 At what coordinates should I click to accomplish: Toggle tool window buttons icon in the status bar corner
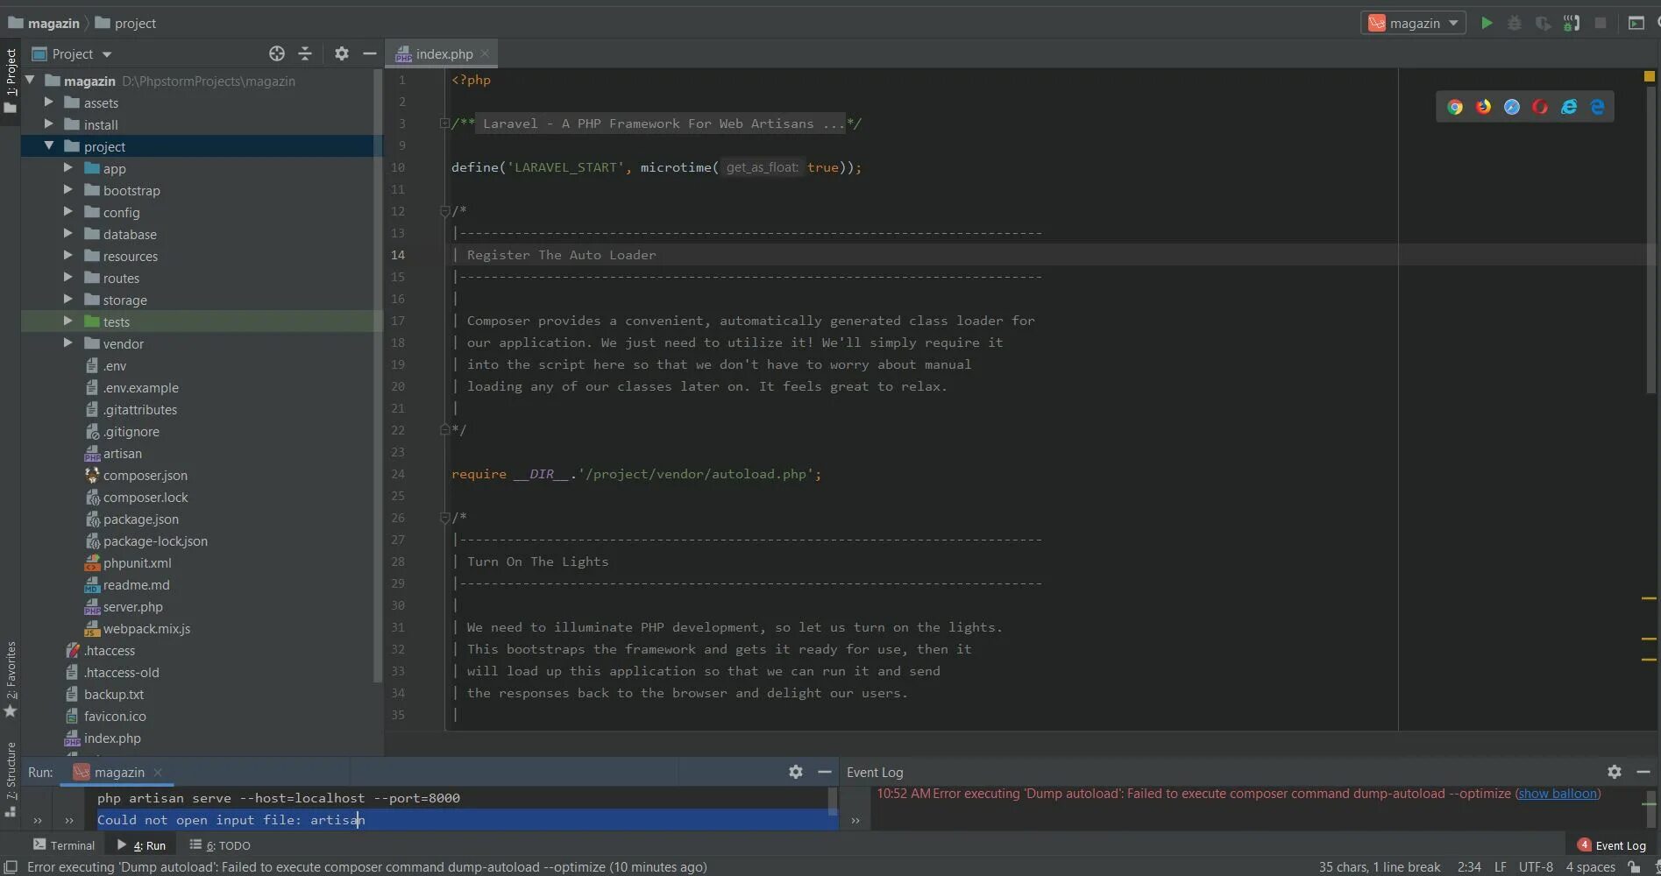click(11, 867)
